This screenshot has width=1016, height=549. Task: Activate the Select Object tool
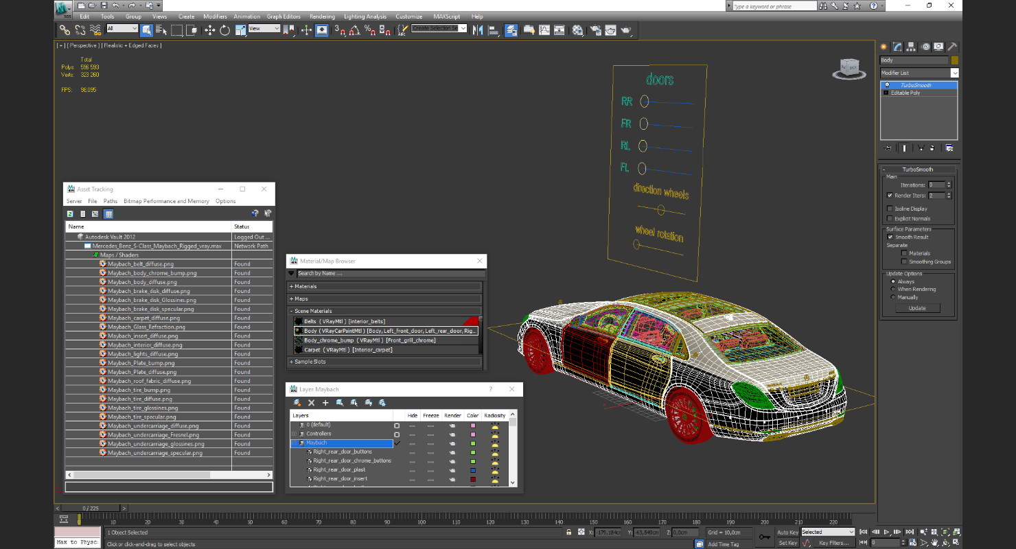point(147,30)
